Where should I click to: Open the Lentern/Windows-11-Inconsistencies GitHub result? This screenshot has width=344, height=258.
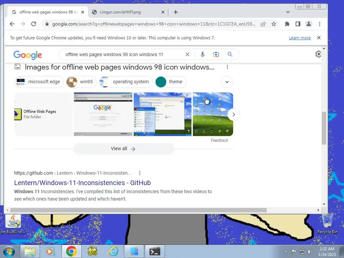coord(83,183)
